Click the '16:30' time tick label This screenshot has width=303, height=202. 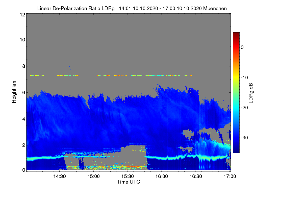[x=196, y=176]
